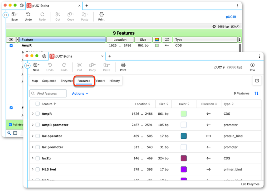Click lacZα magenta color swatch
Image resolution: width=267 pixels, height=191 pixels.
pyautogui.click(x=184, y=158)
